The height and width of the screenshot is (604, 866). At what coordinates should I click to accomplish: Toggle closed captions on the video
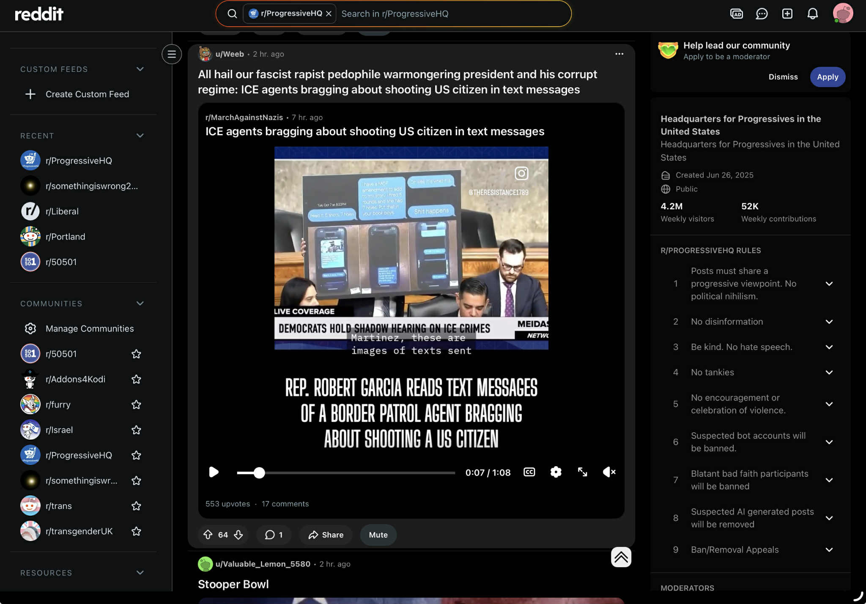tap(529, 472)
